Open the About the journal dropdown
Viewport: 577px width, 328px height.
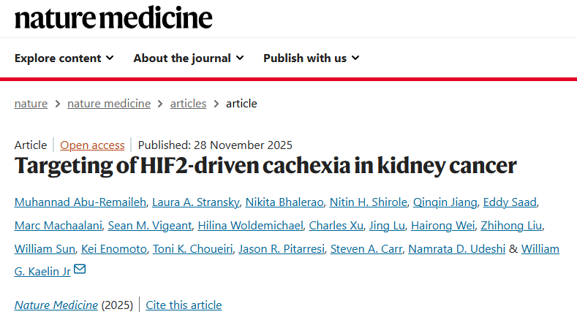[x=189, y=58]
